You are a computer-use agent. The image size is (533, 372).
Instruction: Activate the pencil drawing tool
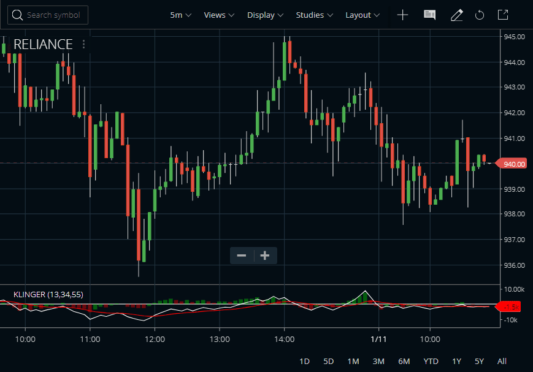point(456,15)
